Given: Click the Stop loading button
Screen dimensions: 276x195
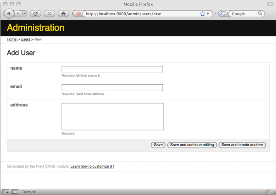Looking at the screenshot, I should [x=49, y=14].
